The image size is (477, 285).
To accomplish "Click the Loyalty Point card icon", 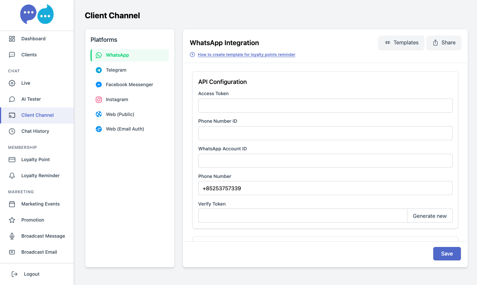I will pyautogui.click(x=12, y=160).
